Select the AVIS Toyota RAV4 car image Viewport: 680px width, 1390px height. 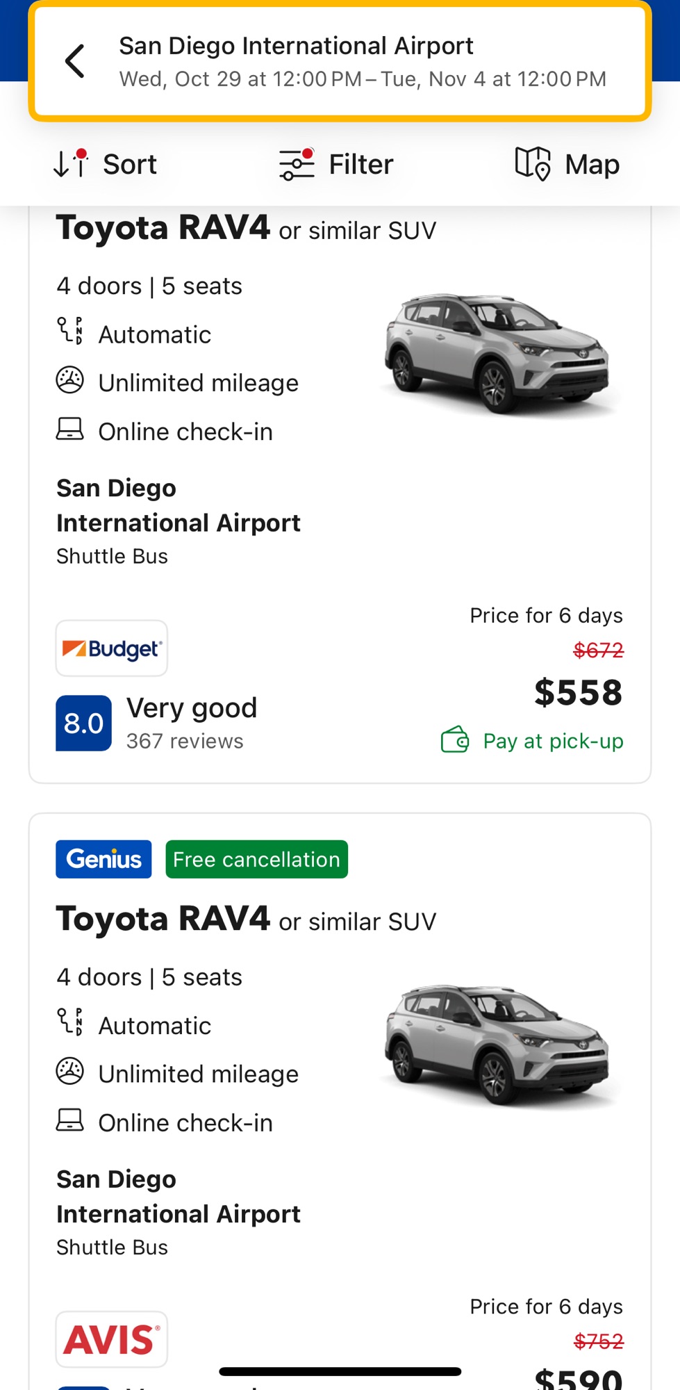(497, 1044)
